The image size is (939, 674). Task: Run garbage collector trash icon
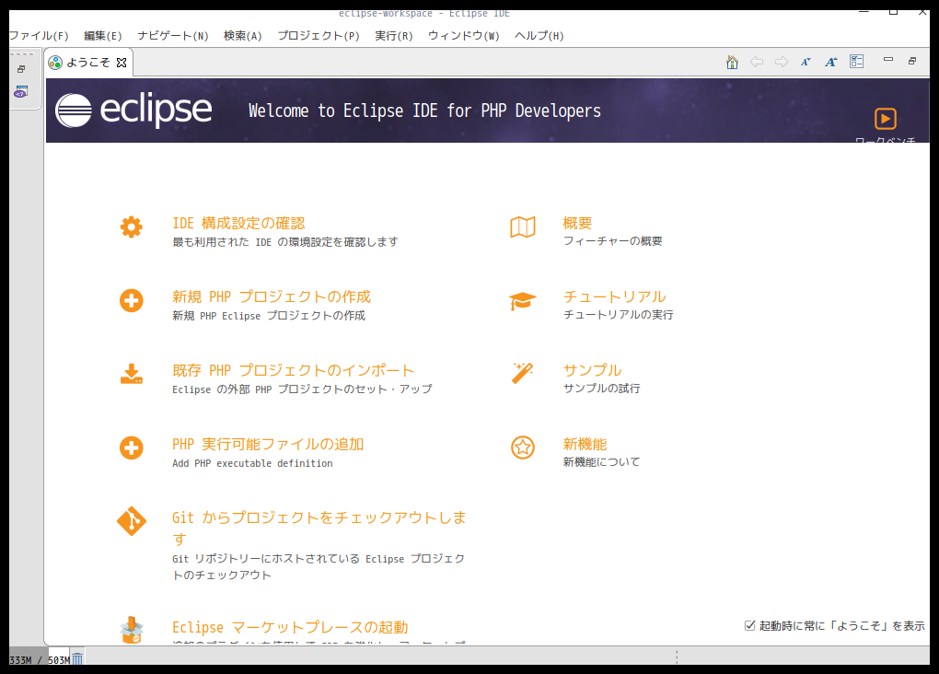click(x=77, y=659)
